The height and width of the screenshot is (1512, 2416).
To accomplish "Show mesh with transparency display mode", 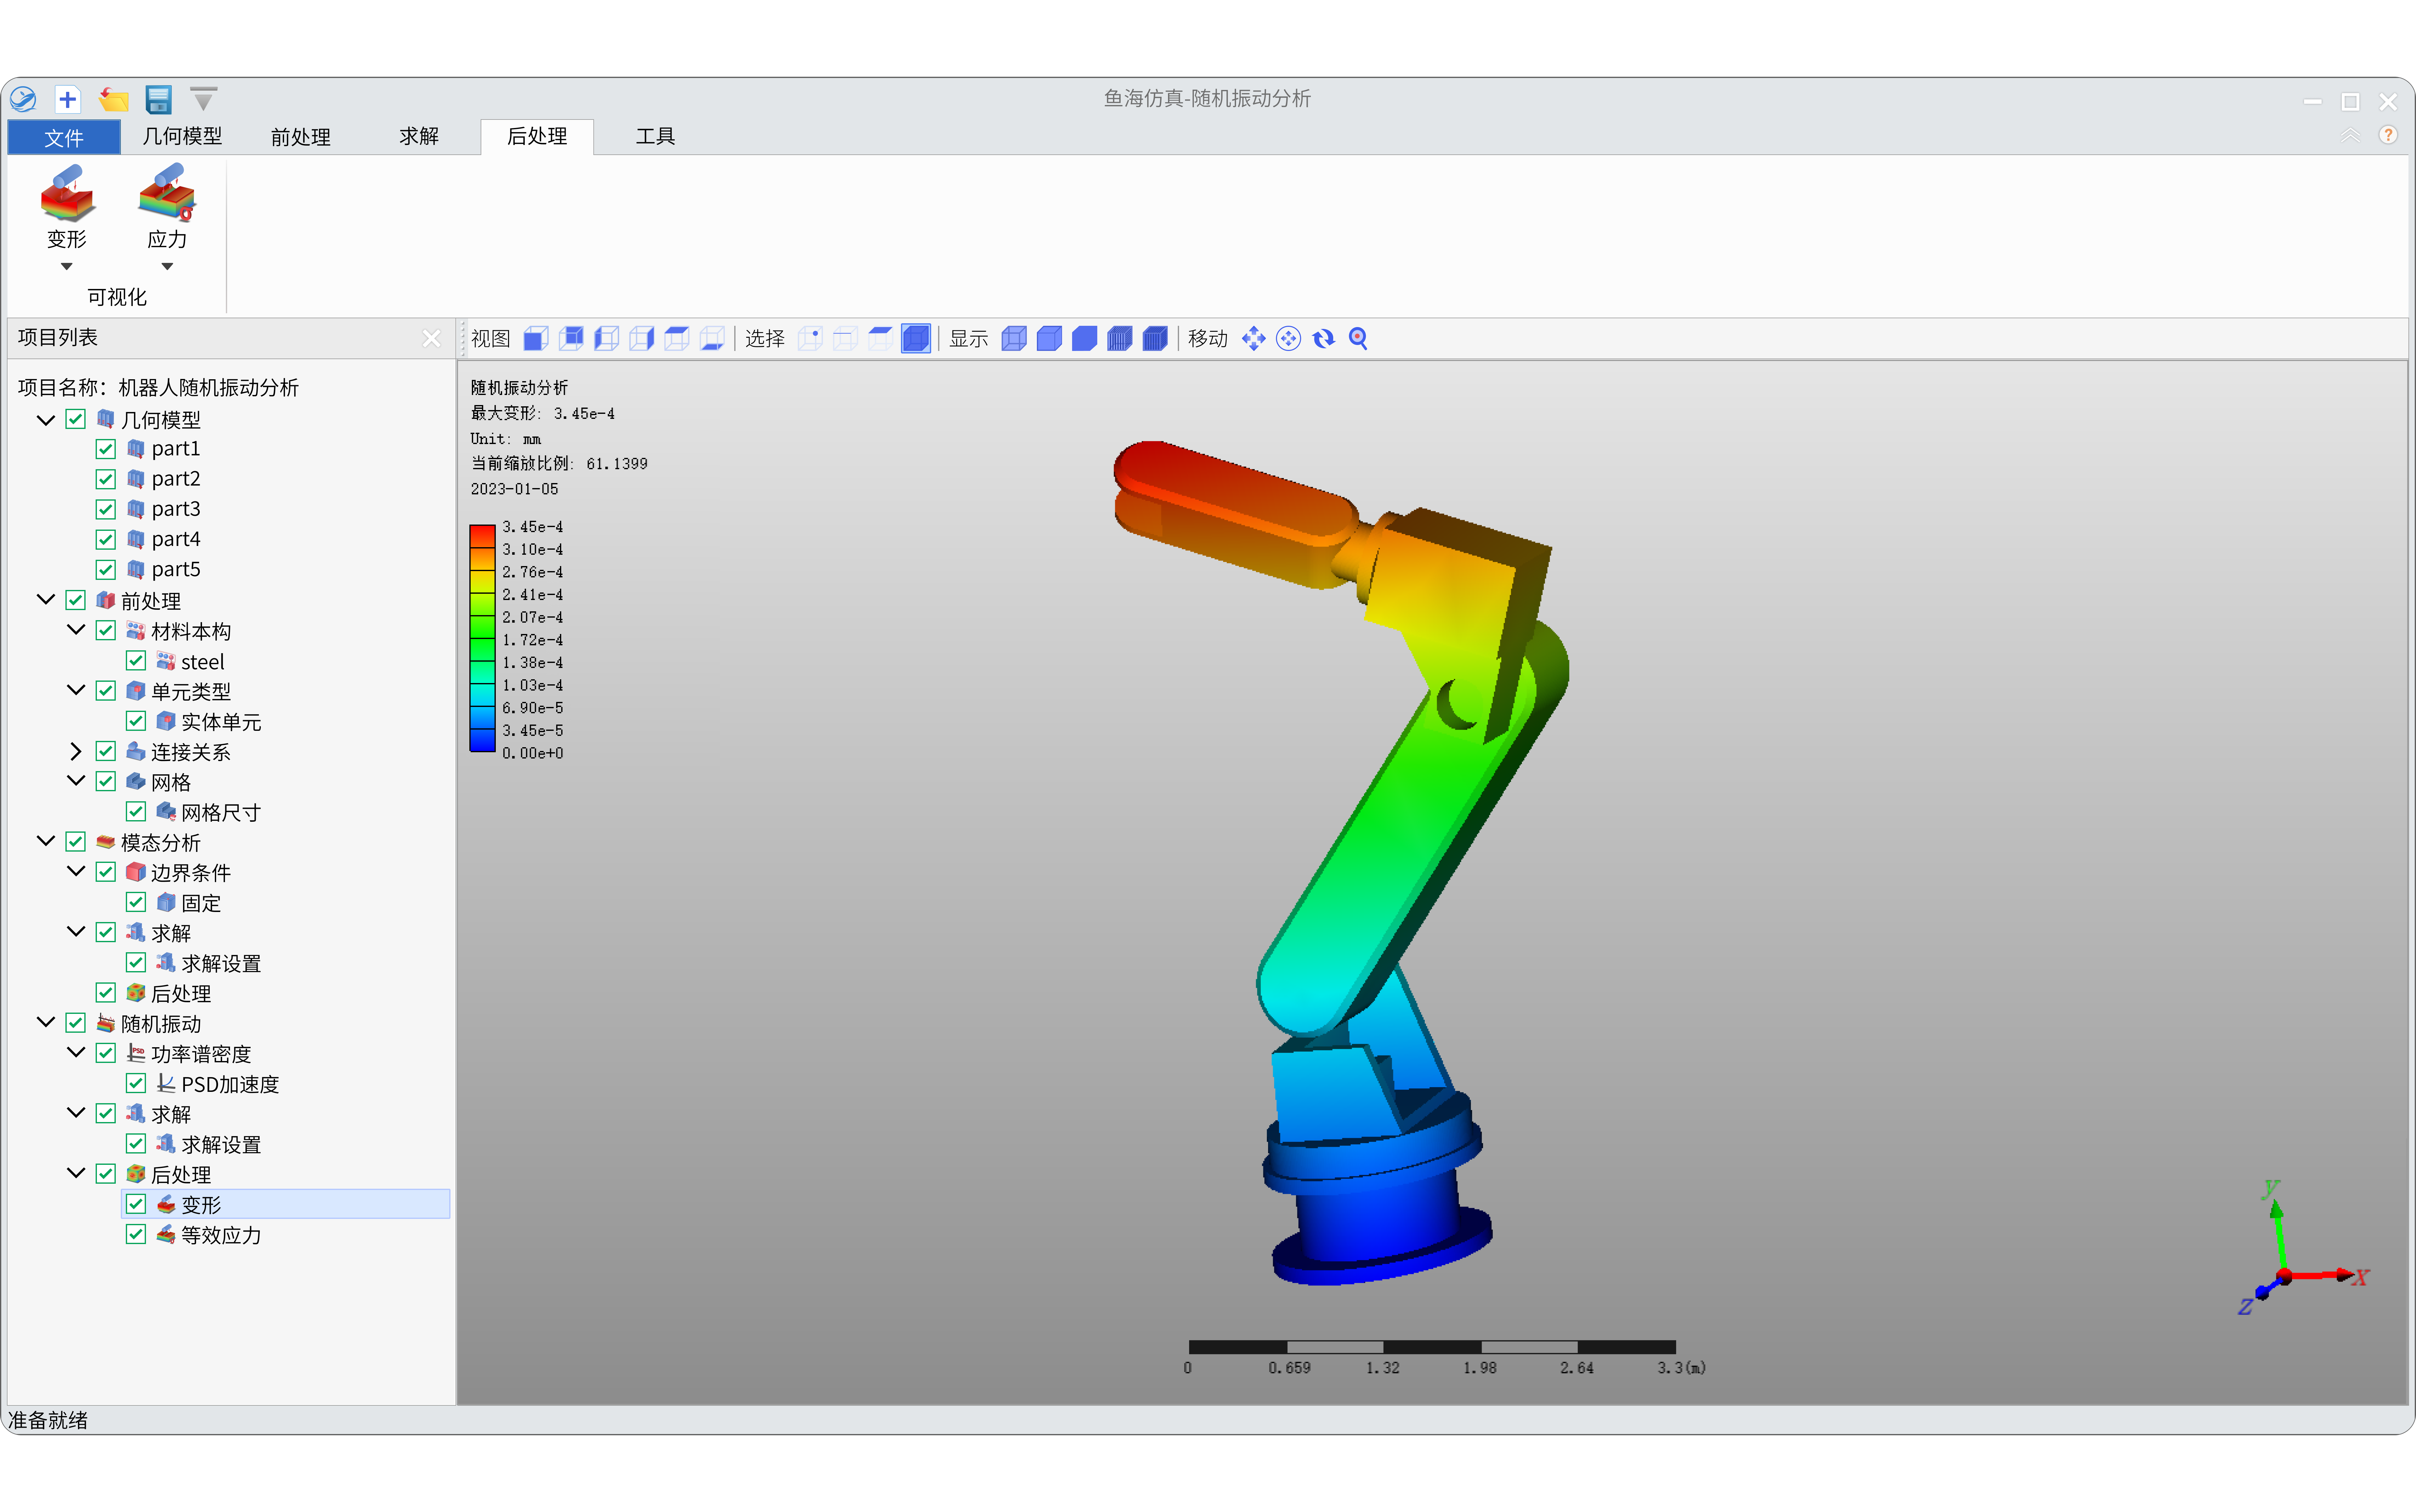I will click(1120, 339).
